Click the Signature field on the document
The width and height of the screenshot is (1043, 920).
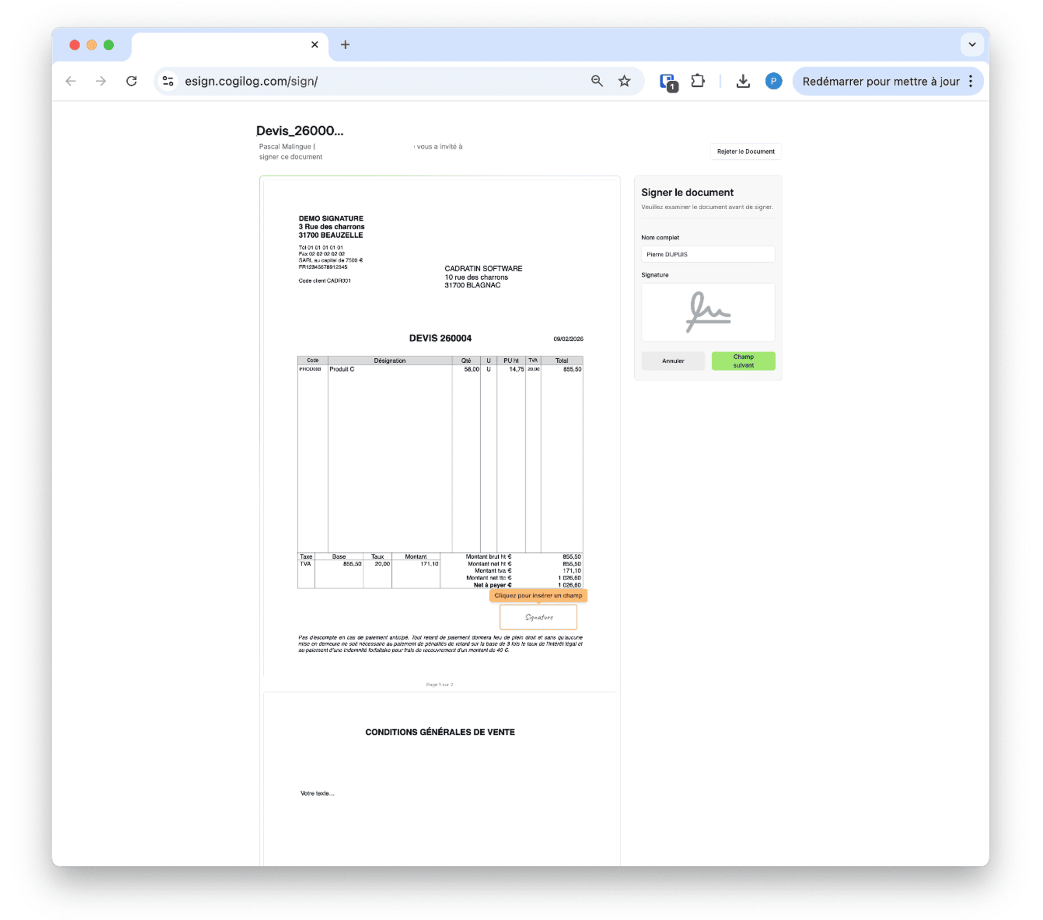click(x=538, y=617)
